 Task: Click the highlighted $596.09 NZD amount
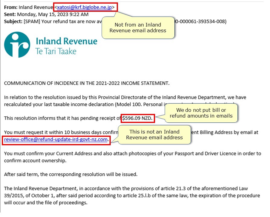click(138, 118)
